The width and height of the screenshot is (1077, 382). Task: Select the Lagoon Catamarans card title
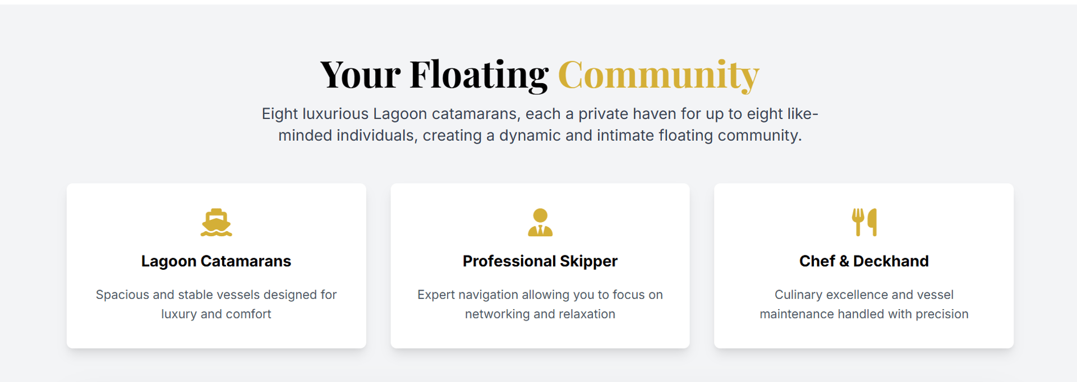[216, 261]
